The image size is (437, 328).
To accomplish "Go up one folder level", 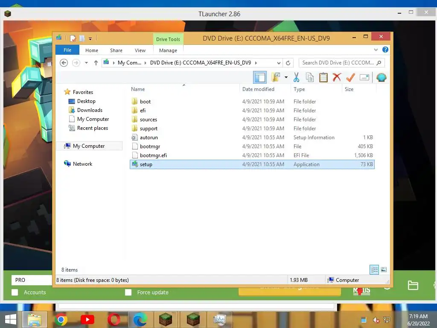I will [96, 63].
